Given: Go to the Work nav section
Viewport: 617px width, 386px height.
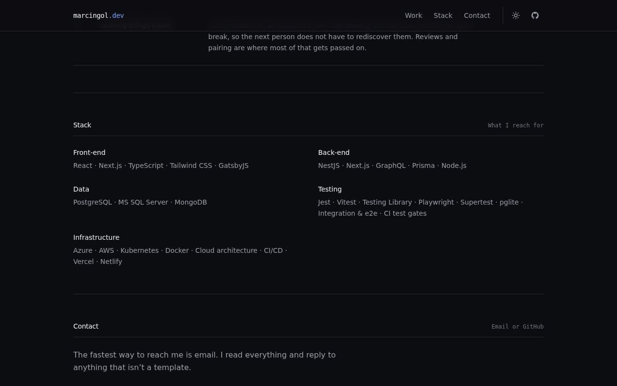Looking at the screenshot, I should coord(414,15).
